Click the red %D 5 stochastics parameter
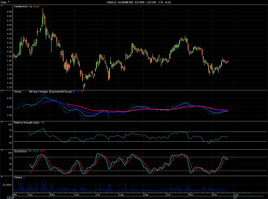This screenshot has height=199, width=268. 43,151
